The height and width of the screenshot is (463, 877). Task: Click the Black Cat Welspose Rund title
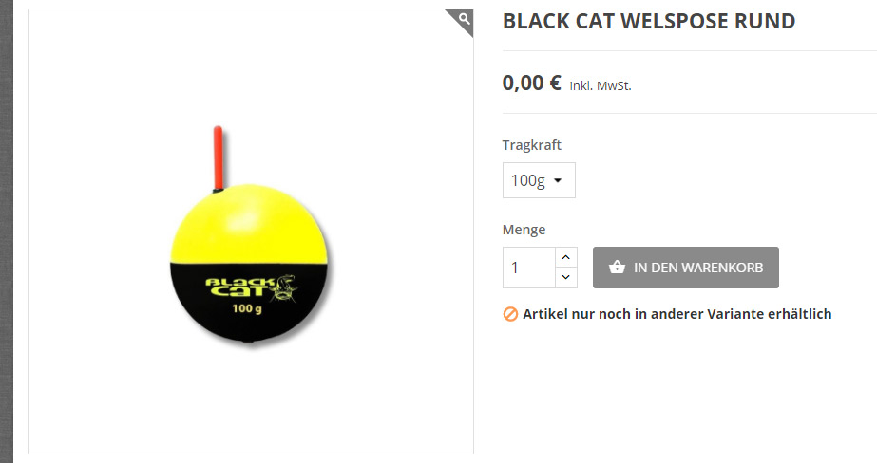tap(649, 21)
